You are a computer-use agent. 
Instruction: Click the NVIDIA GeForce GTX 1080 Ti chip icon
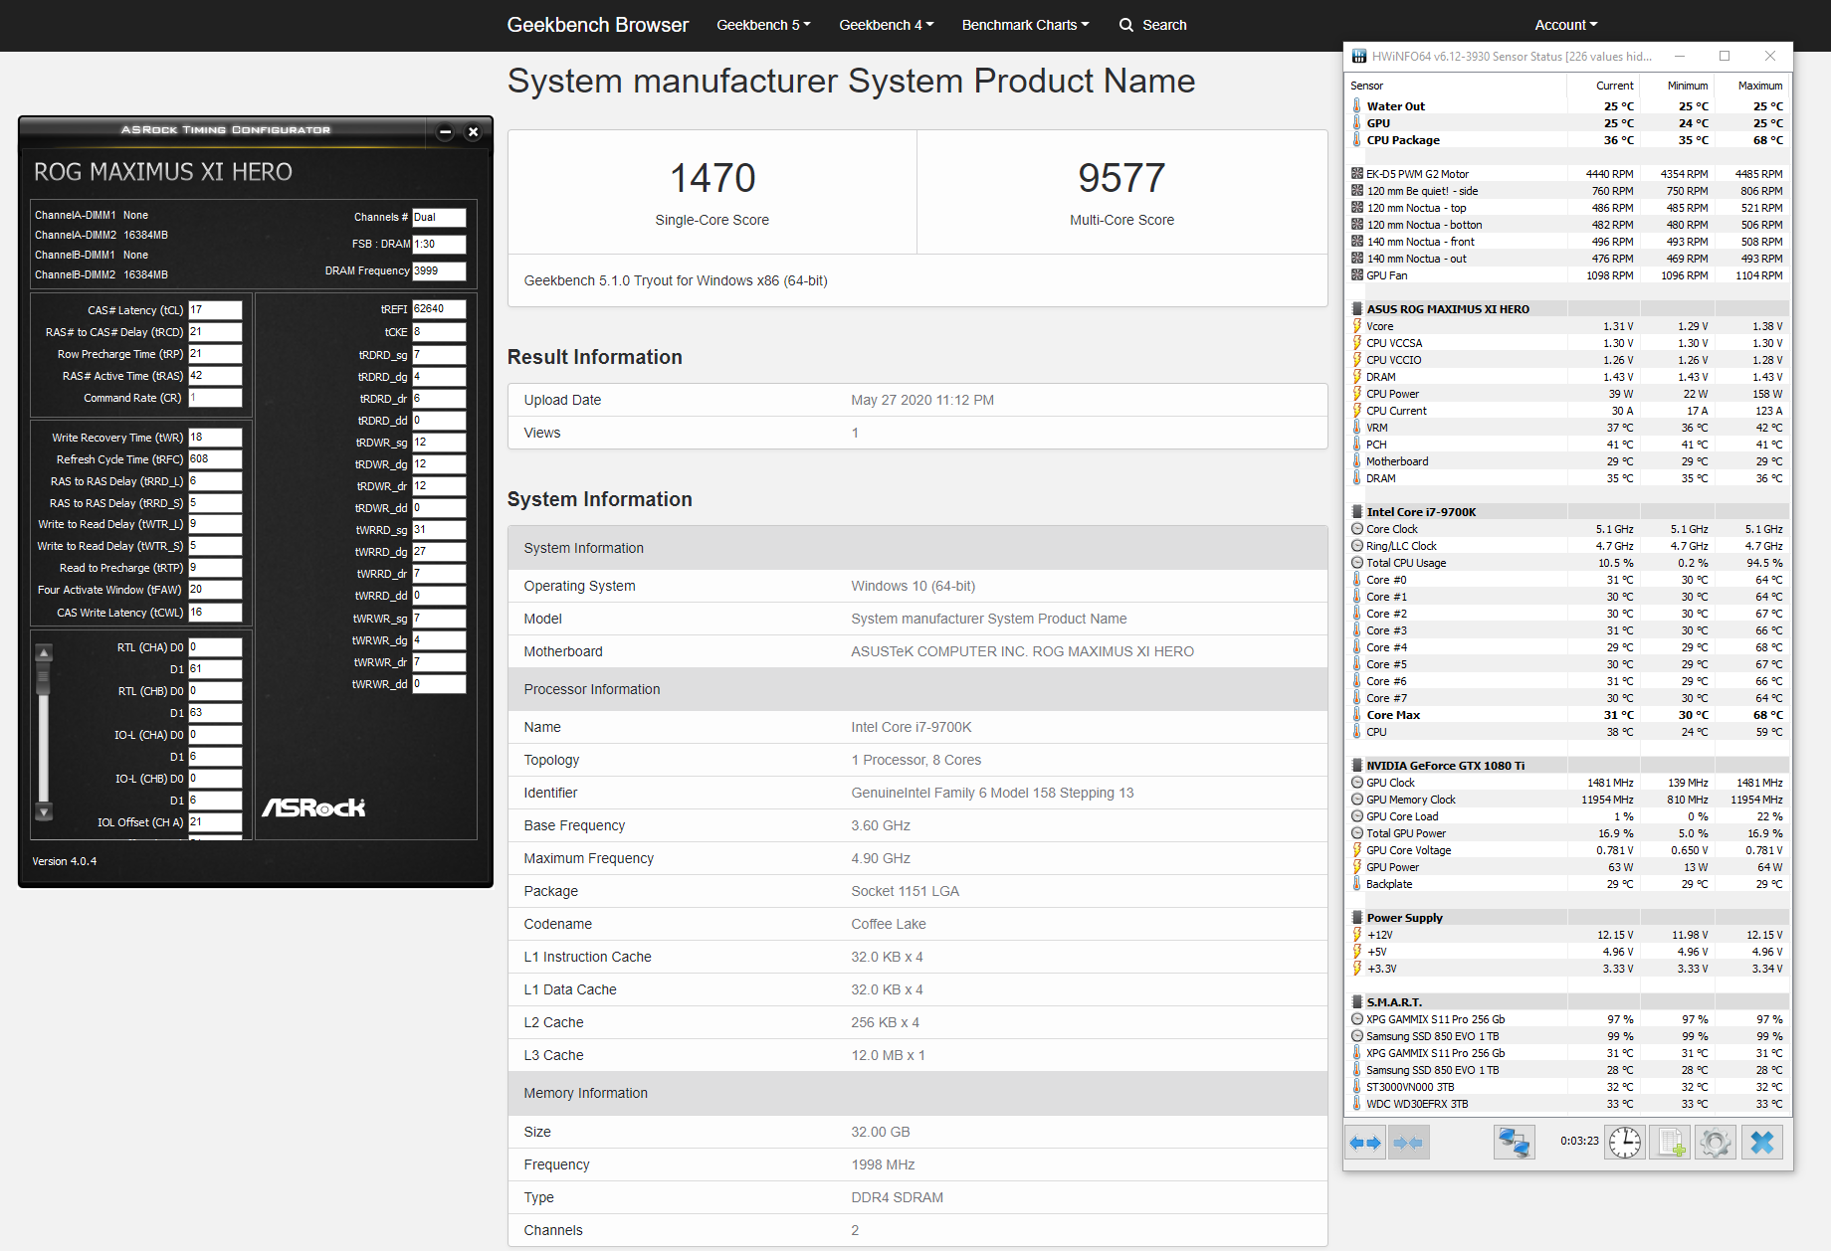1357,766
